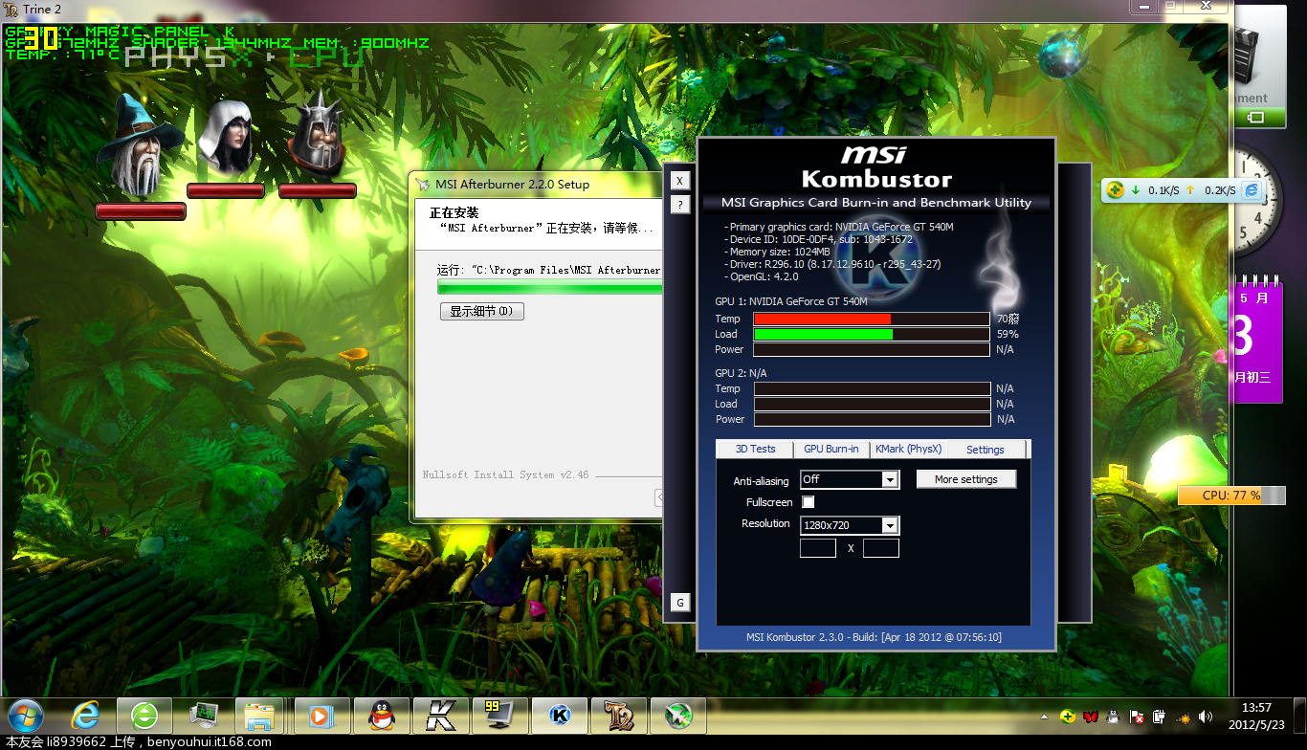Click the network tray icon with red X

point(1137,716)
